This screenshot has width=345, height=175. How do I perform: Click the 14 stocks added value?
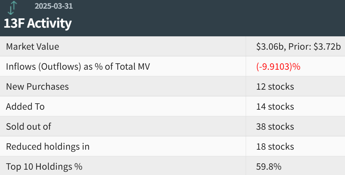click(275, 107)
